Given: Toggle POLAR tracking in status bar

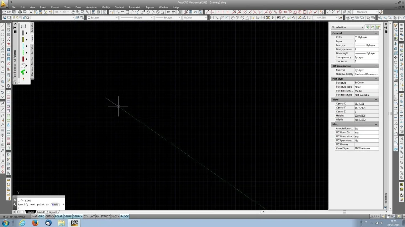Looking at the screenshot, I should pos(59,216).
